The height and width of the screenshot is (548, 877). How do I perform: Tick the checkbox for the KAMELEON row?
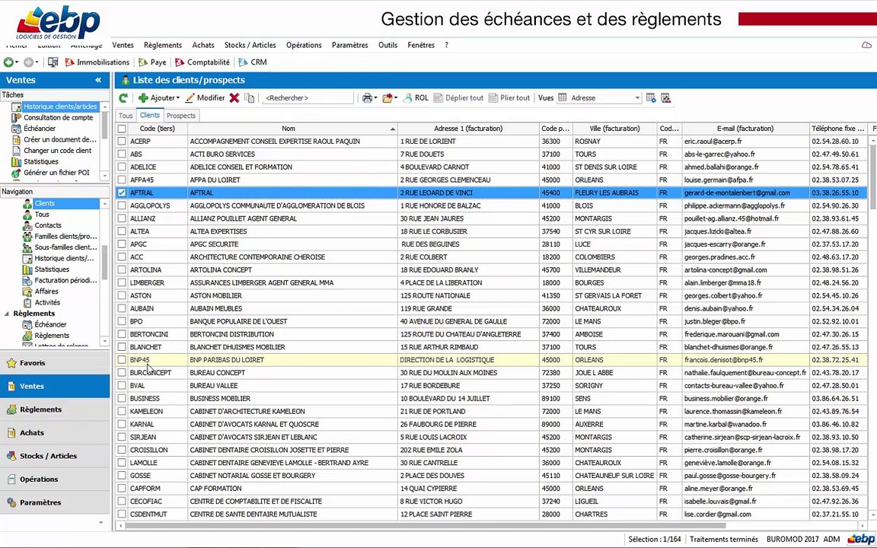[x=122, y=412]
